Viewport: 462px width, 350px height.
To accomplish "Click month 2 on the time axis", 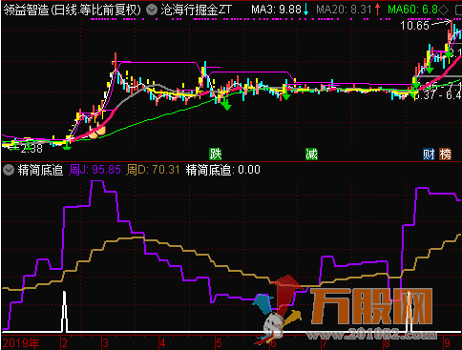I will click(x=65, y=343).
